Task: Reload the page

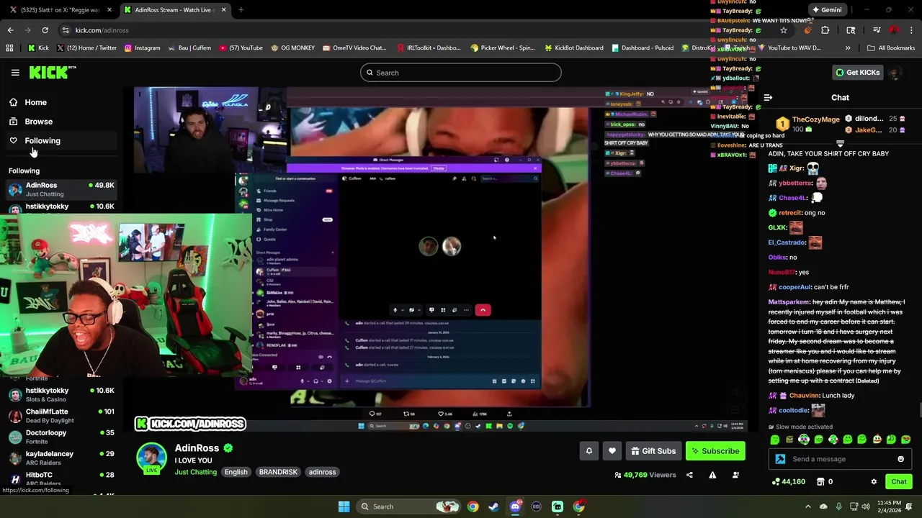Action: pos(45,30)
